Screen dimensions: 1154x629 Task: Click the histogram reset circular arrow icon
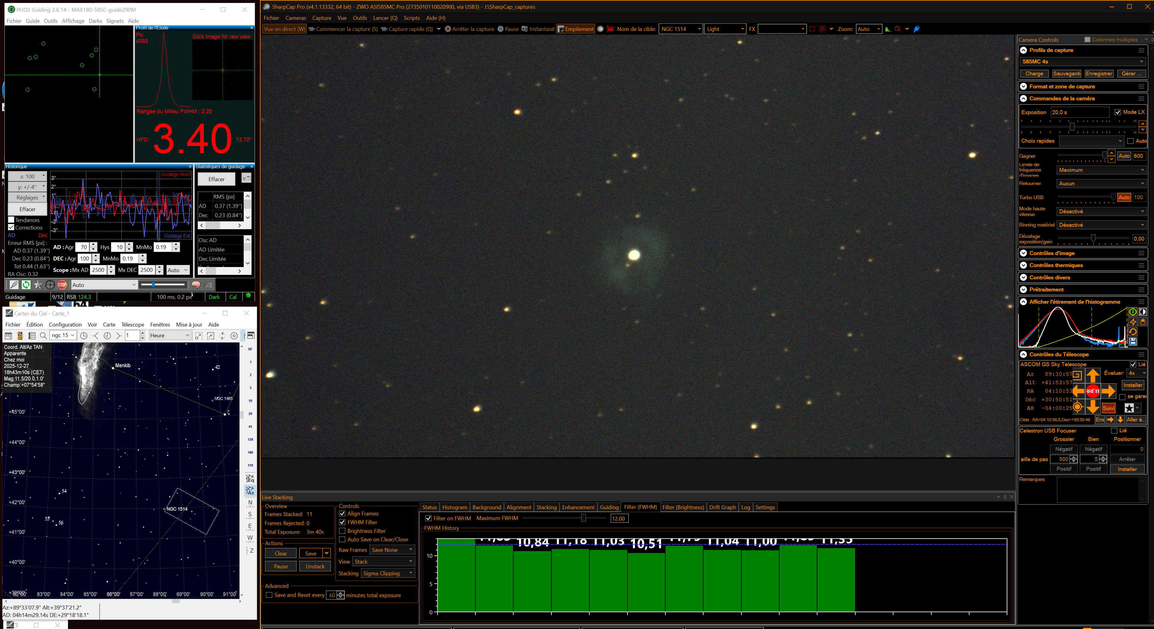pos(1132,332)
